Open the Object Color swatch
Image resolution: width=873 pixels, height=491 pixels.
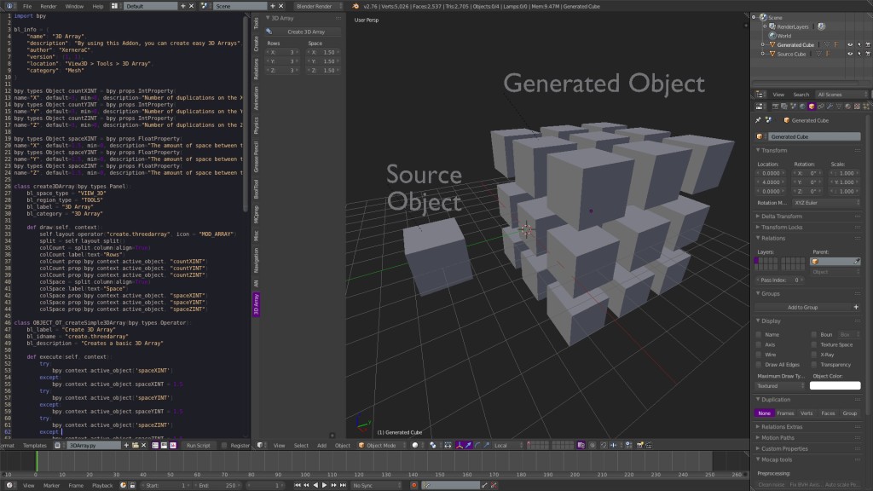click(835, 385)
